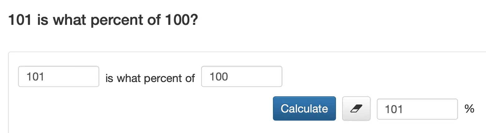486x133 pixels.
Task: Click the page title above the calculator panel
Action: pos(103,21)
